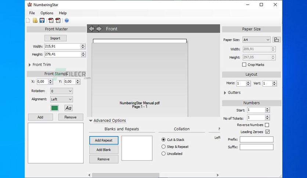Click the Start number field

[x=256, y=110]
